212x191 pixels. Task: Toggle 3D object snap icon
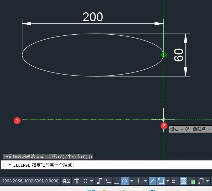(201, 181)
